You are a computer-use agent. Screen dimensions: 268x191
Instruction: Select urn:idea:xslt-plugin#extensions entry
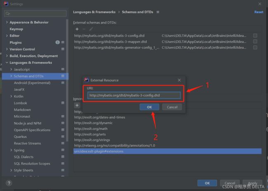[x=167, y=151]
